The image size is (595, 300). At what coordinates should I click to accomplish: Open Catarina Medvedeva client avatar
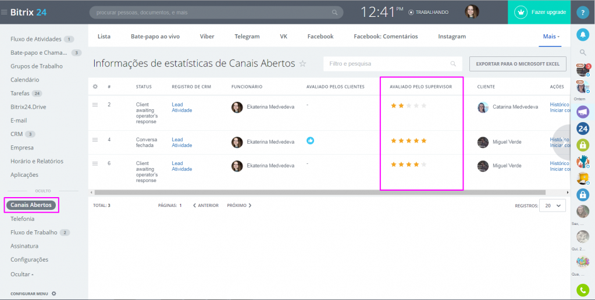[x=483, y=108]
